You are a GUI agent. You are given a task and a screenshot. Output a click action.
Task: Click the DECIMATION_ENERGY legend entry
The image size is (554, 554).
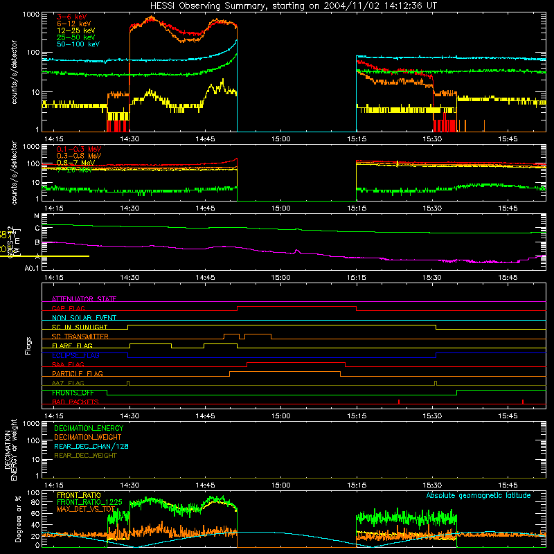pyautogui.click(x=89, y=428)
